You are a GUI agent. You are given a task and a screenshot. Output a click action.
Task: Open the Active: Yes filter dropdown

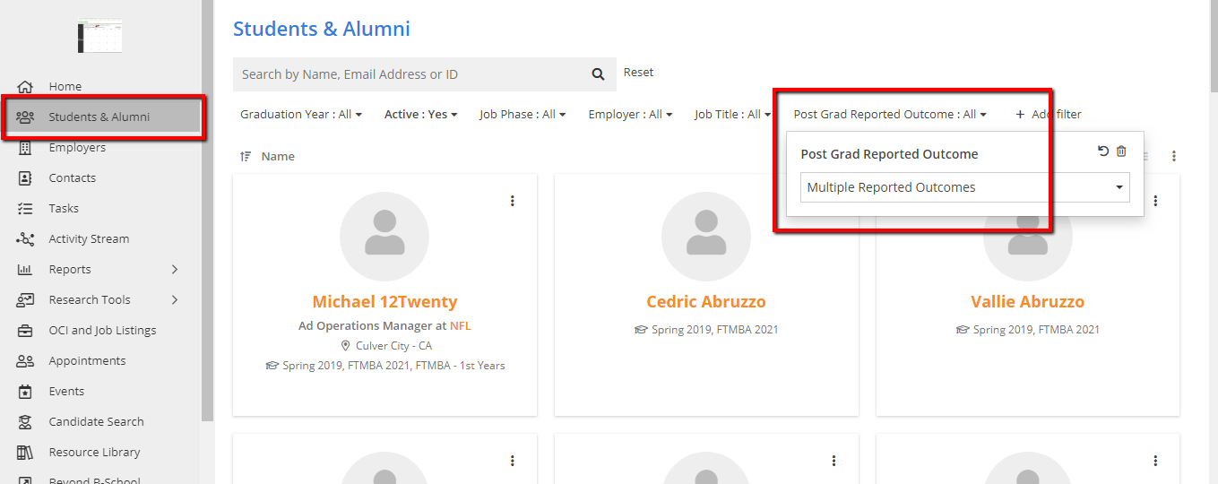[420, 115]
